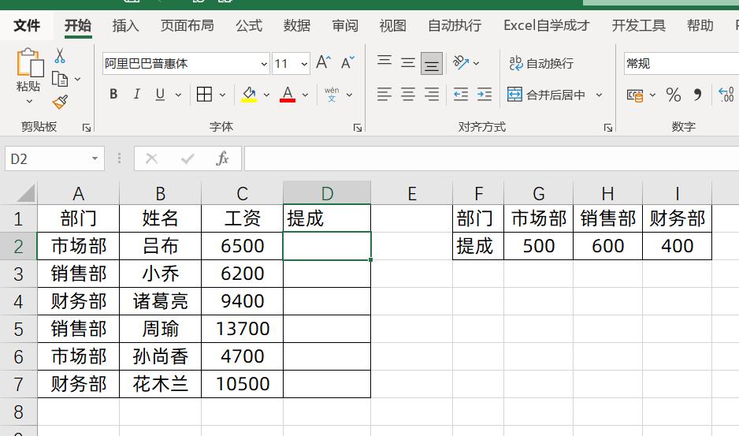
Task: Click the wén phonetic guide icon
Action: coord(332,95)
